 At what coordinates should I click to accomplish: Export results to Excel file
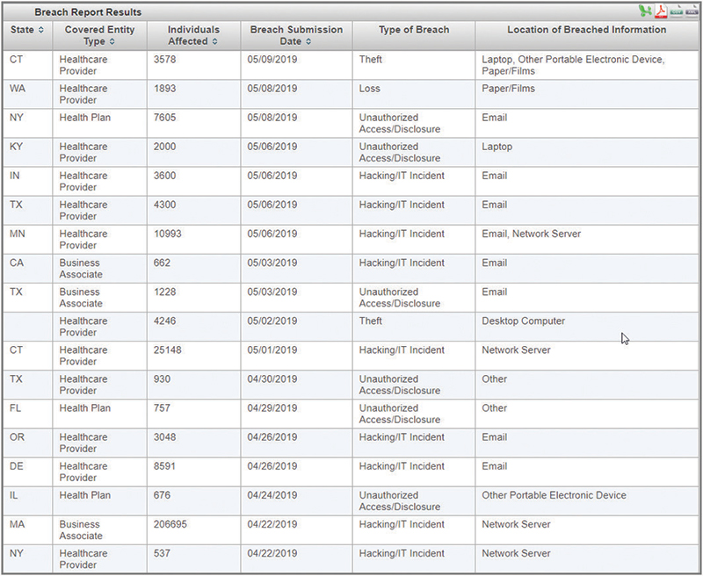point(646,11)
